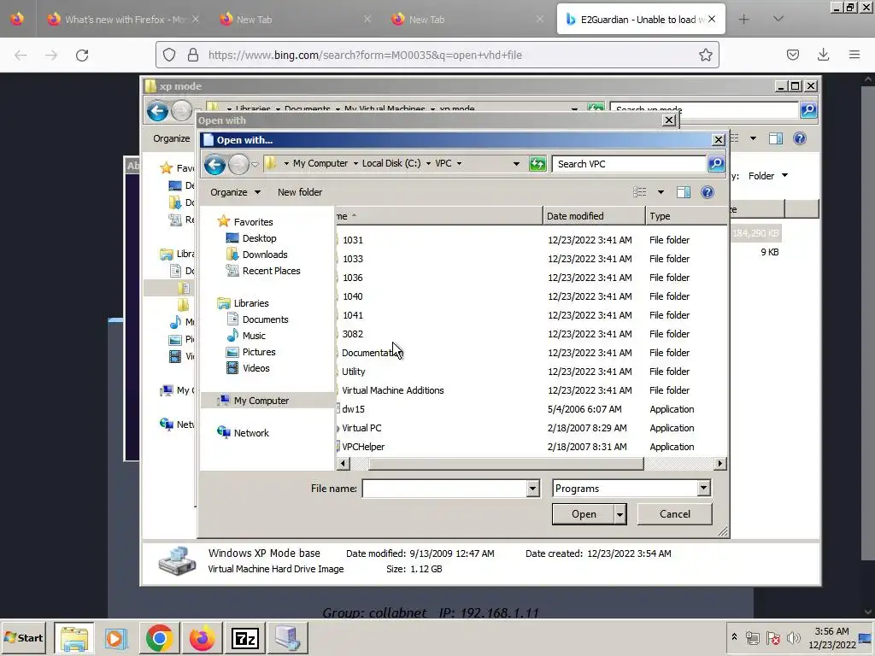
Task: Click the File name input field
Action: tap(444, 489)
